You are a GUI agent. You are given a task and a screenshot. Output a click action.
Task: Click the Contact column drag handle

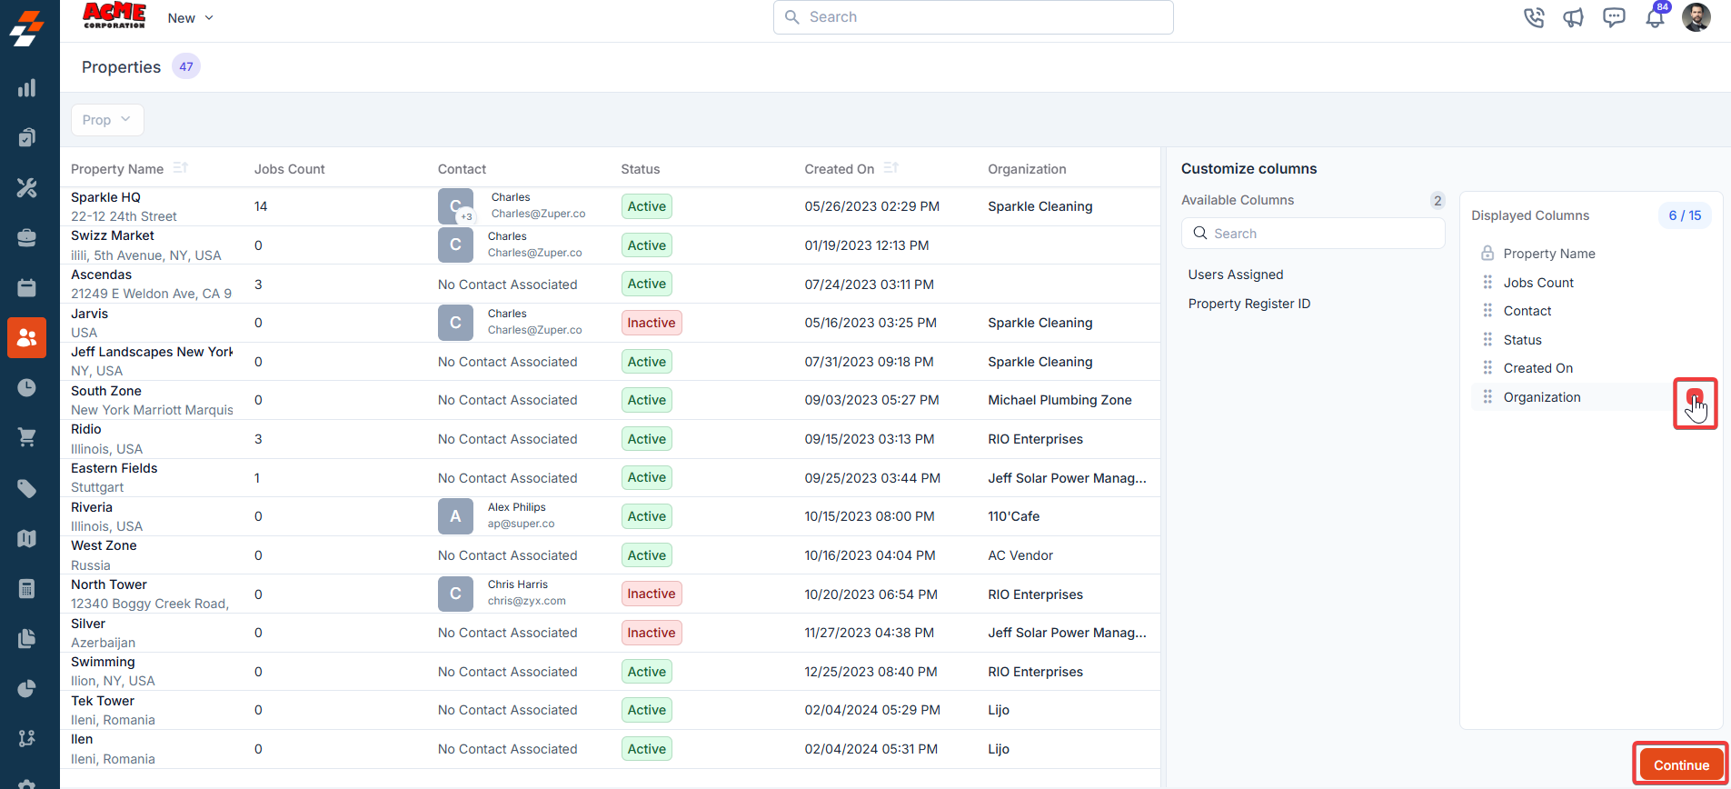click(1487, 311)
